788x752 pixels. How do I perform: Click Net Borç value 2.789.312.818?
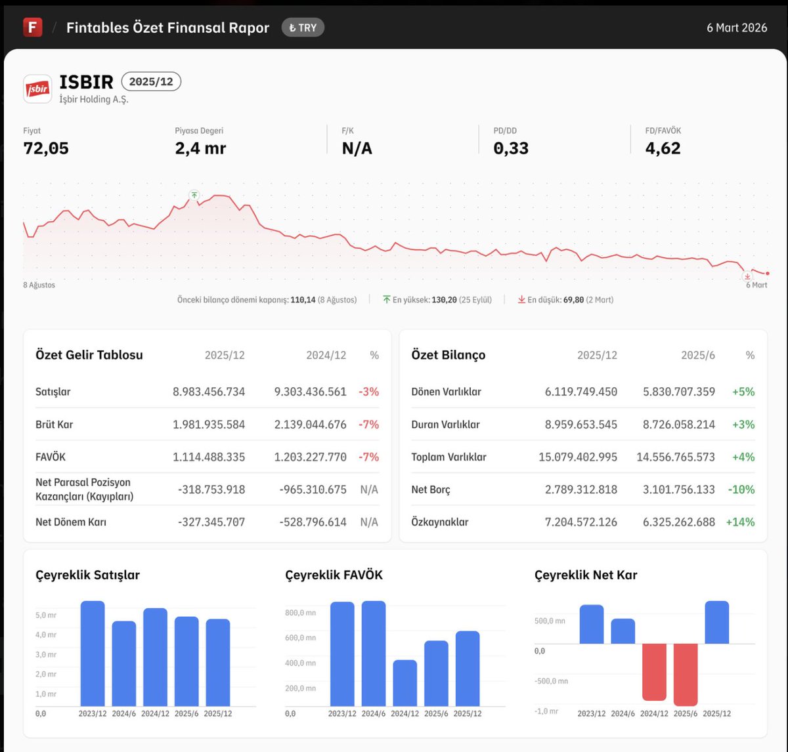coord(581,490)
